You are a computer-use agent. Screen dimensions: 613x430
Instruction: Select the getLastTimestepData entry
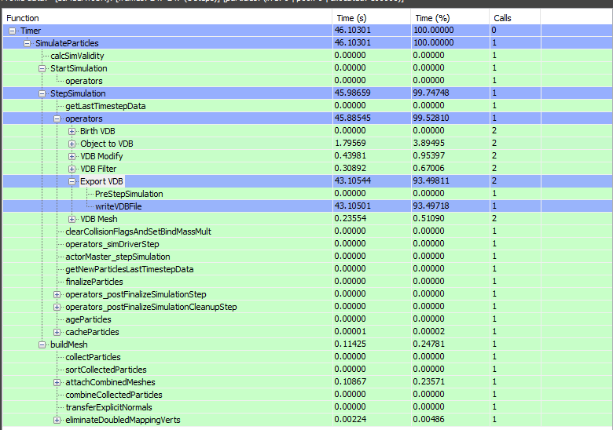point(105,106)
